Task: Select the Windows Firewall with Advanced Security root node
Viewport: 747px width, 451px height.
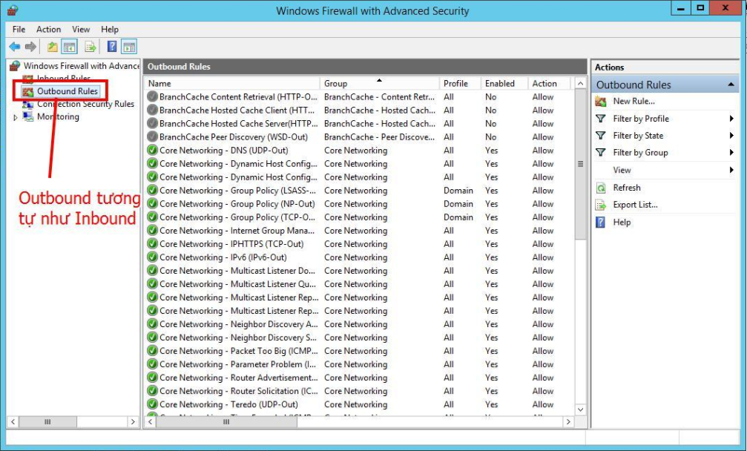Action: point(81,66)
